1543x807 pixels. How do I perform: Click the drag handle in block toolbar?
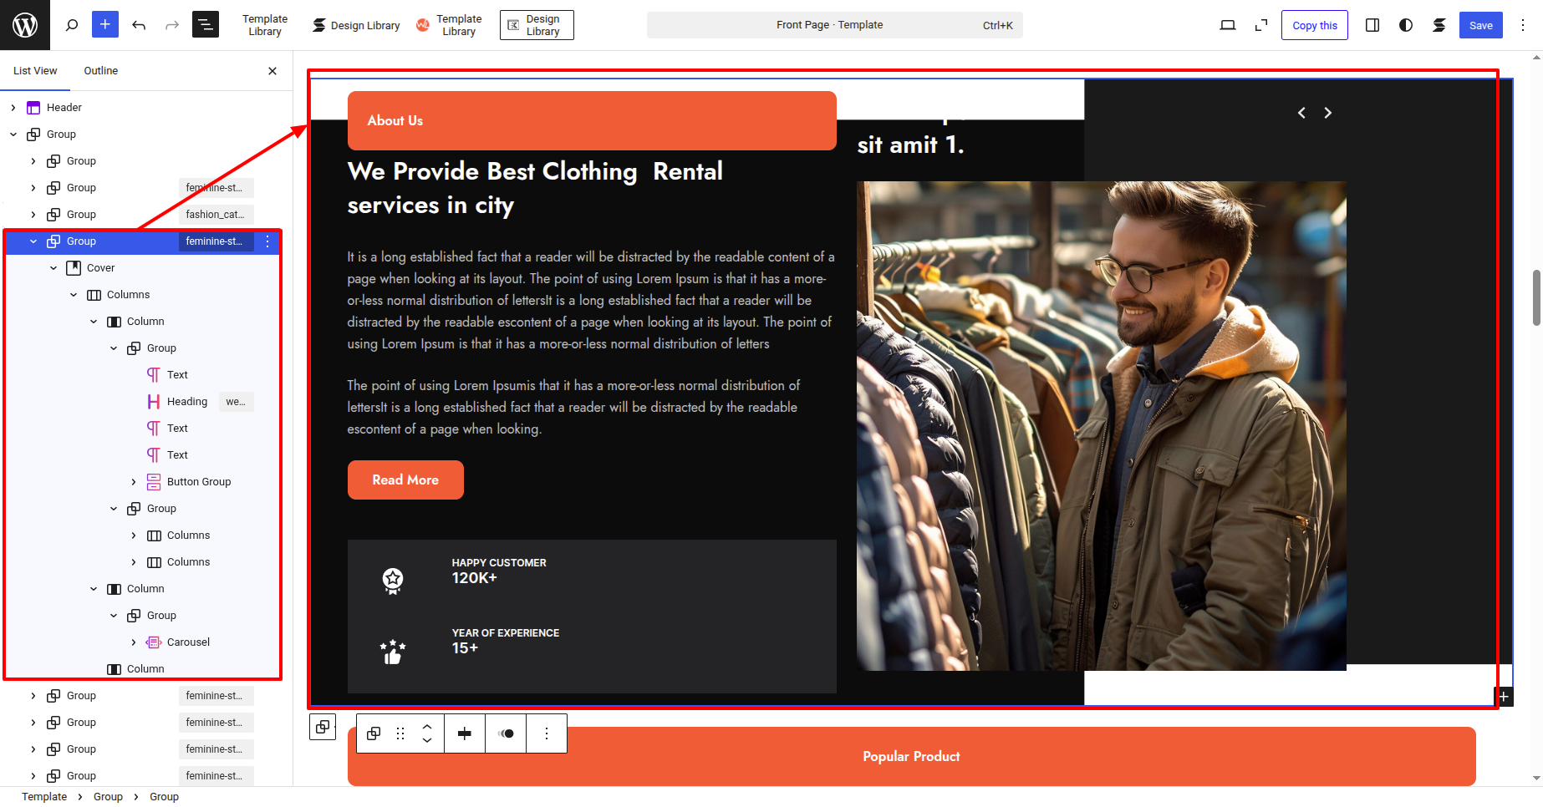(x=400, y=733)
